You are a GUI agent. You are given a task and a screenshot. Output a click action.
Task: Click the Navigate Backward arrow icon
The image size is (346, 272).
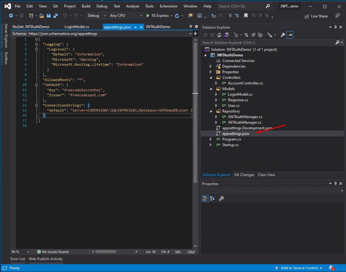click(x=10, y=16)
